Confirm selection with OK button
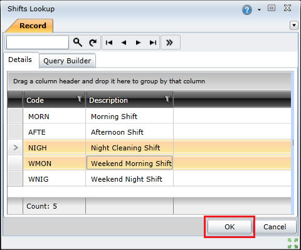This screenshot has height=250, width=301. click(x=230, y=227)
